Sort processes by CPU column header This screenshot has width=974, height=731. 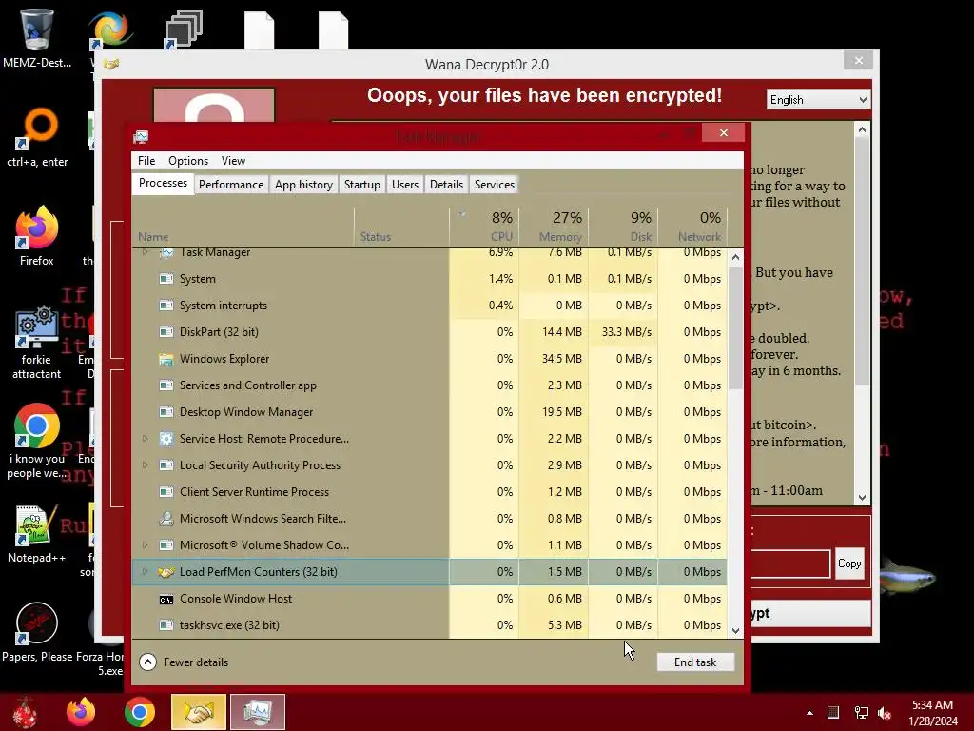pos(484,227)
